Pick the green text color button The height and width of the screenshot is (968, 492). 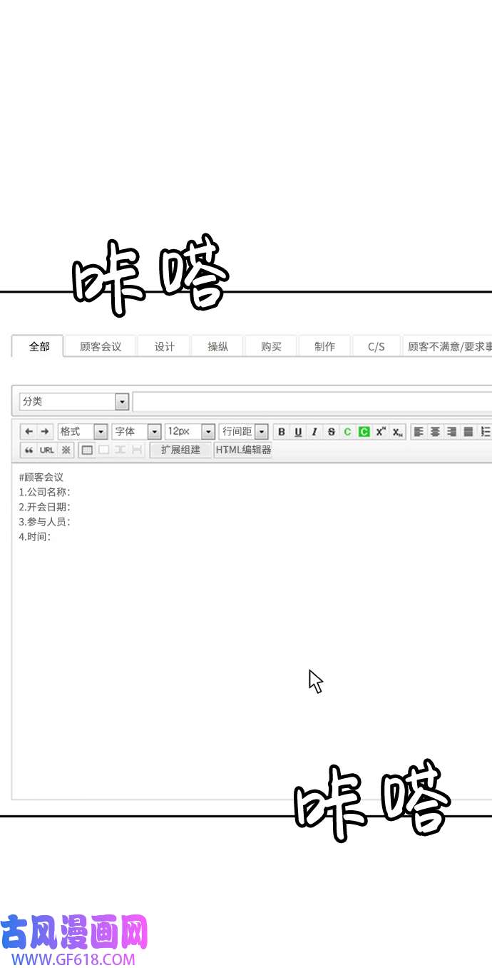pos(347,432)
